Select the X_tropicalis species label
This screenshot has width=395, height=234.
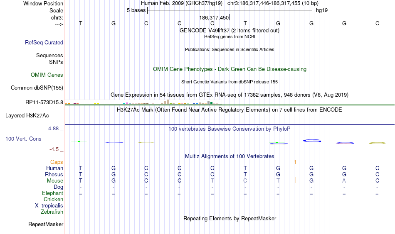49,206
